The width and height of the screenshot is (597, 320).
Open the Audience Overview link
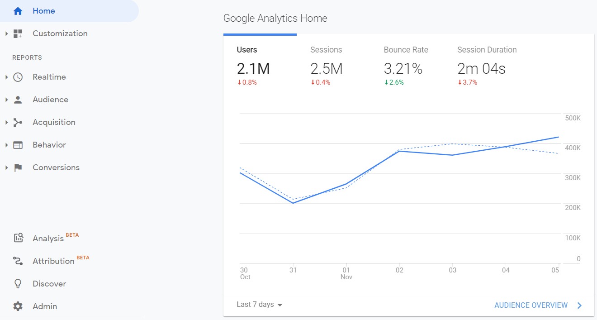pos(531,305)
